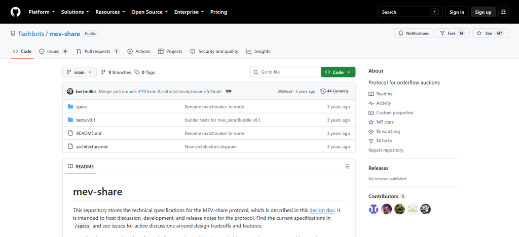Click the tests/v0.1 folder icon
Viewport: 519px width, 237px height.
pyautogui.click(x=70, y=120)
